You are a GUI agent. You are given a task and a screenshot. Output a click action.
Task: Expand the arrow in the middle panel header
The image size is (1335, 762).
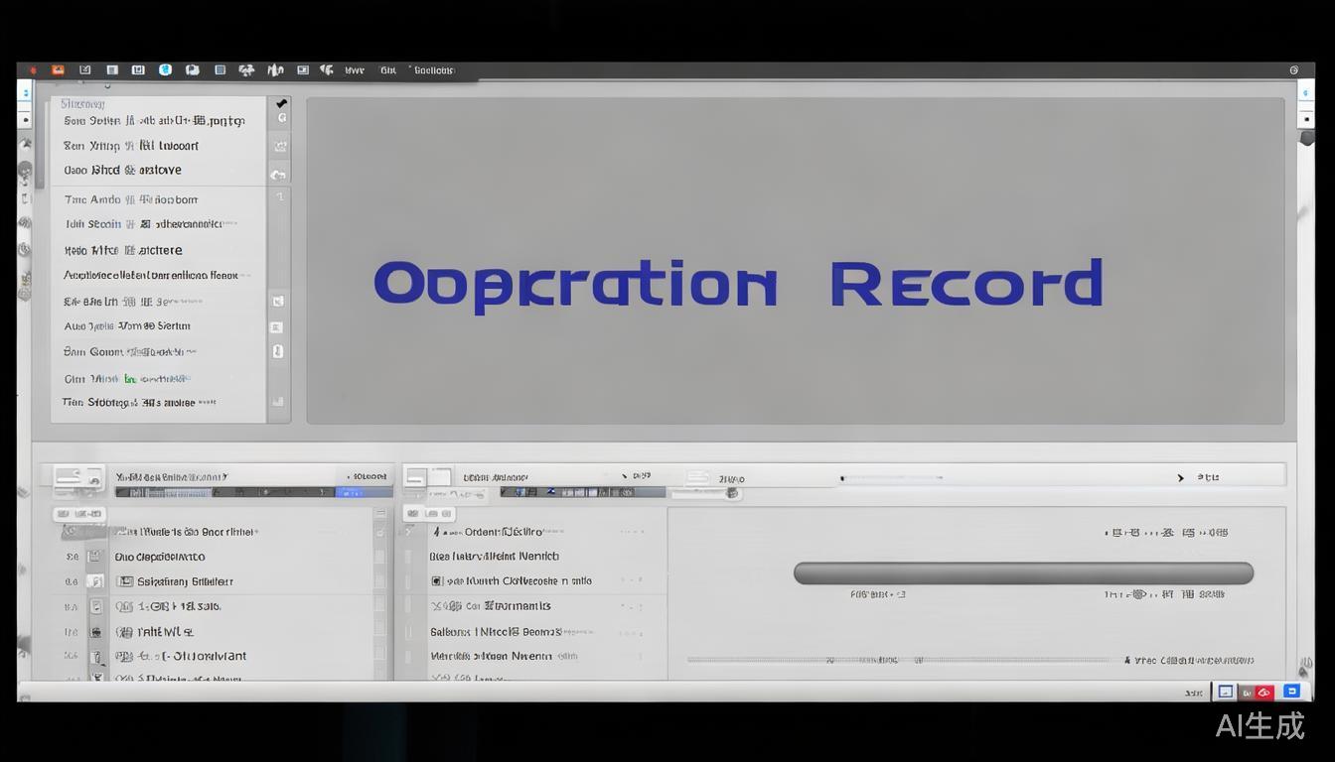point(624,476)
